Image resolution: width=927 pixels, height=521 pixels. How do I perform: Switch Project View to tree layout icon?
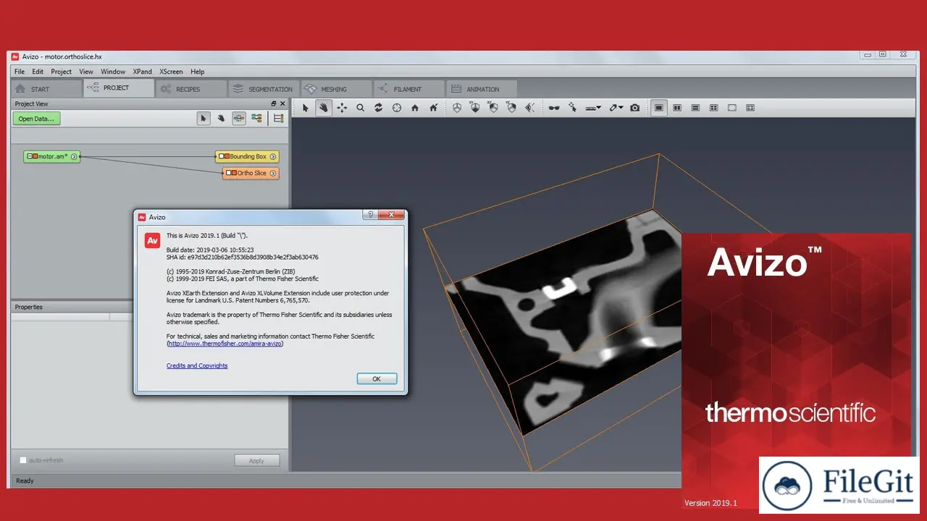[x=256, y=118]
